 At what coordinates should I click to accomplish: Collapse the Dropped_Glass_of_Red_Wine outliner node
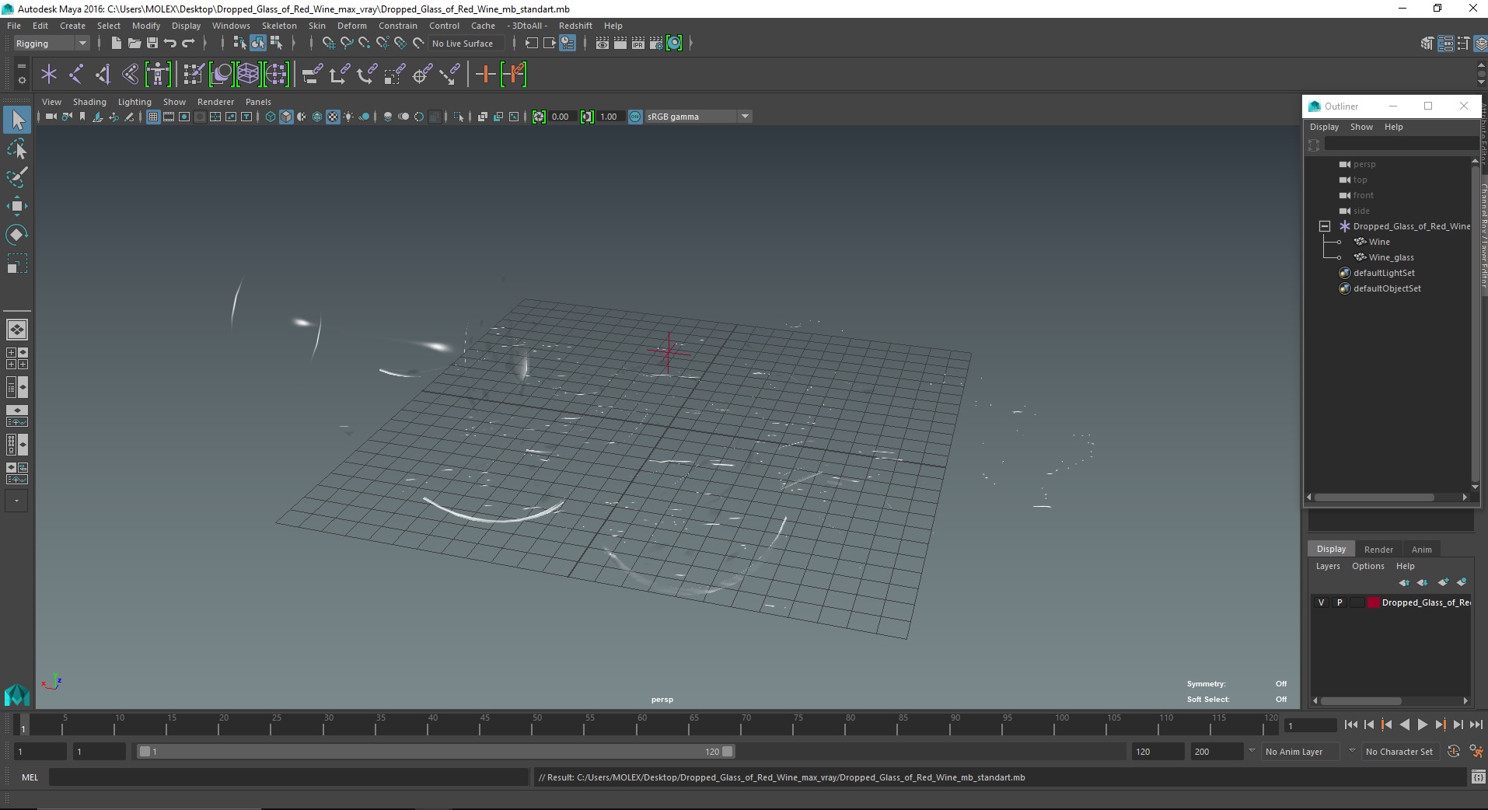pos(1325,226)
